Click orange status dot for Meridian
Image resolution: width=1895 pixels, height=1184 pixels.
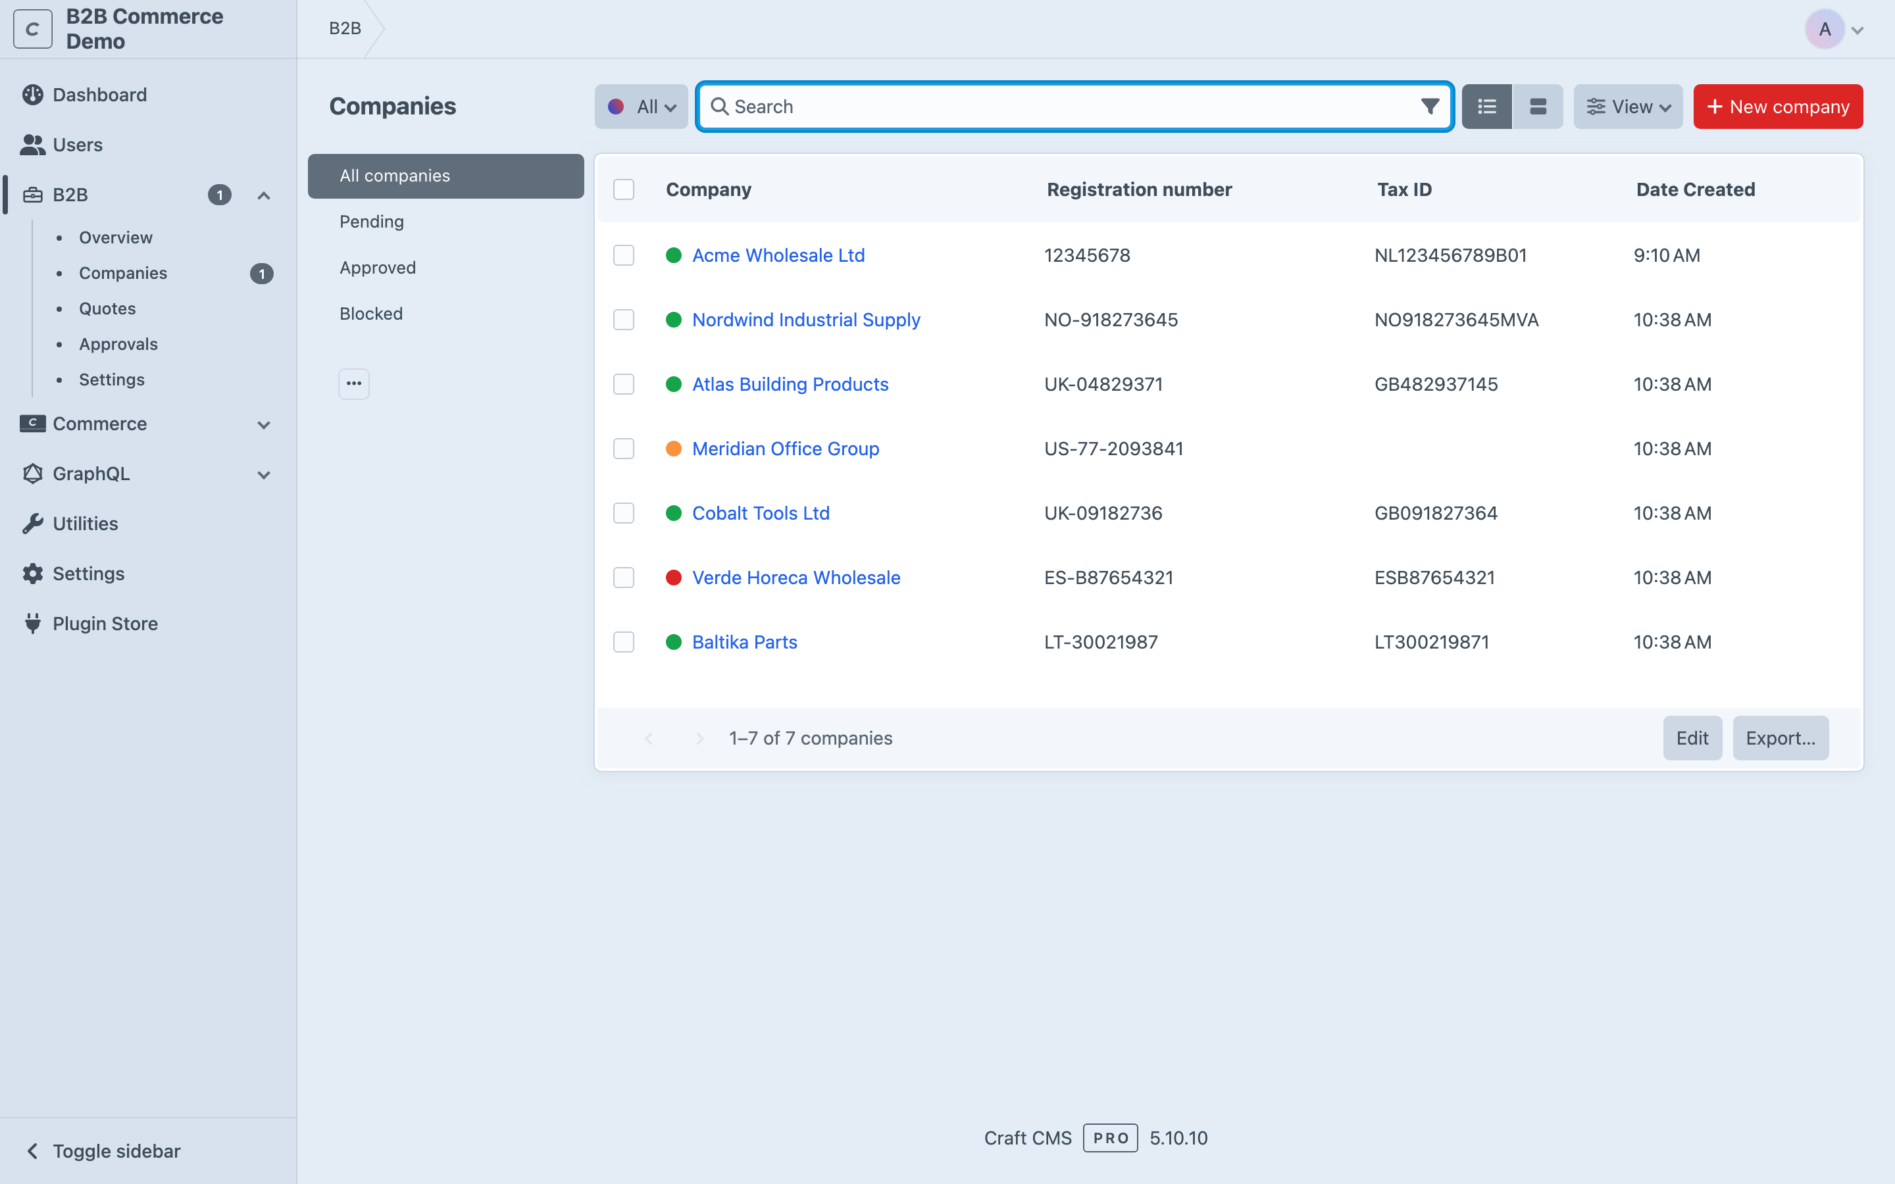673,449
